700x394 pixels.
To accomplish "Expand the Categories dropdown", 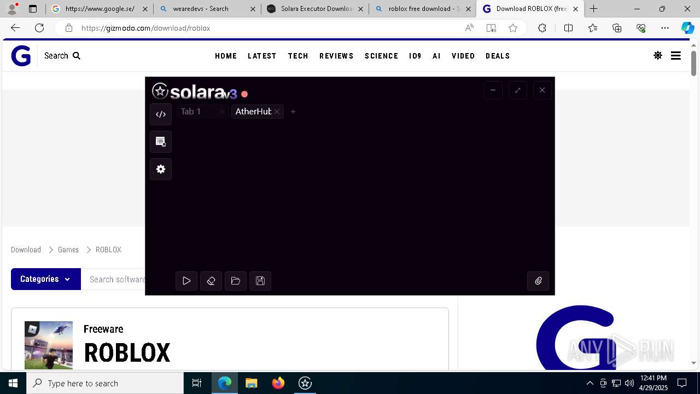I will point(46,279).
